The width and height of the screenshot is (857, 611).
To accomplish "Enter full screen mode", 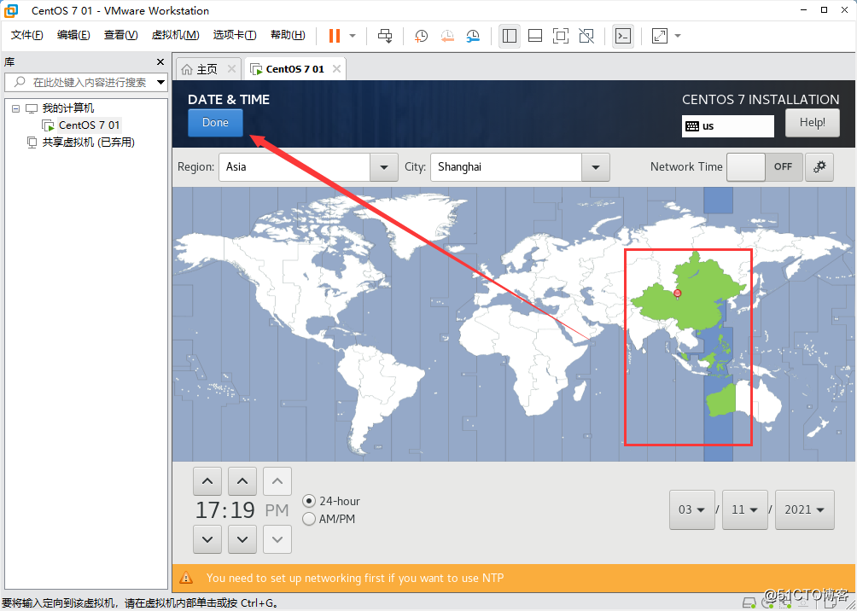I will point(561,36).
